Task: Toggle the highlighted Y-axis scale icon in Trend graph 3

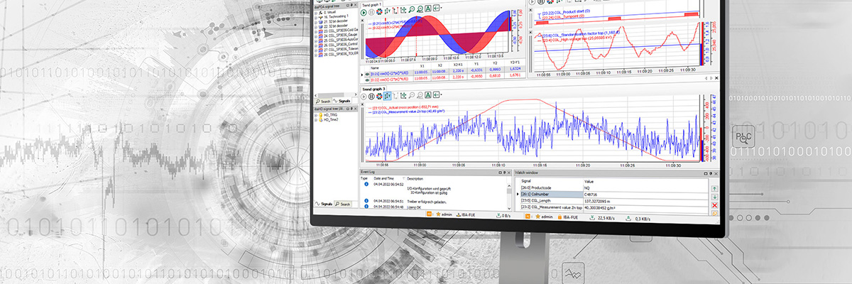Action: [x=387, y=96]
